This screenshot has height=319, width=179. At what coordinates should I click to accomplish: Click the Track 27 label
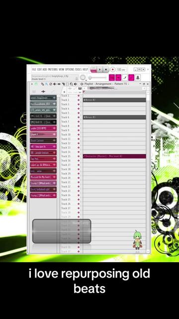(x=66, y=208)
